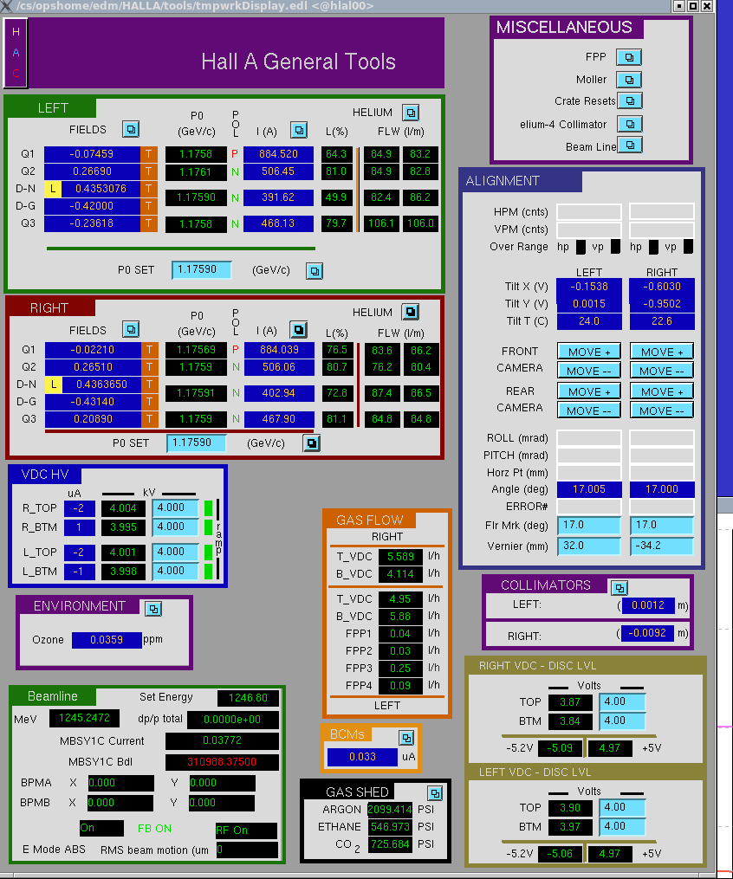Viewport: 733px width, 879px height.
Task: Open RIGHT arm HELIUM related display
Action: pos(411,312)
